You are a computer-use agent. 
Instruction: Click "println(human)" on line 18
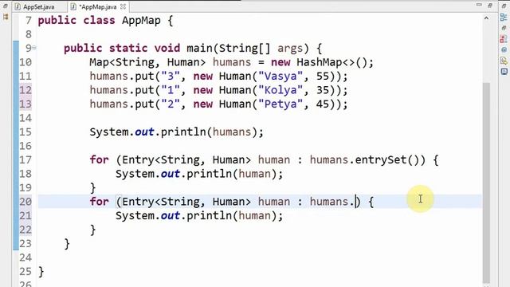[232, 174]
